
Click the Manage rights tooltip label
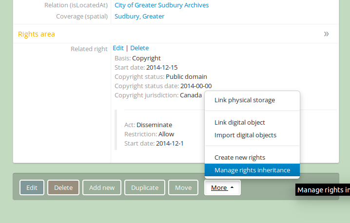(323, 190)
